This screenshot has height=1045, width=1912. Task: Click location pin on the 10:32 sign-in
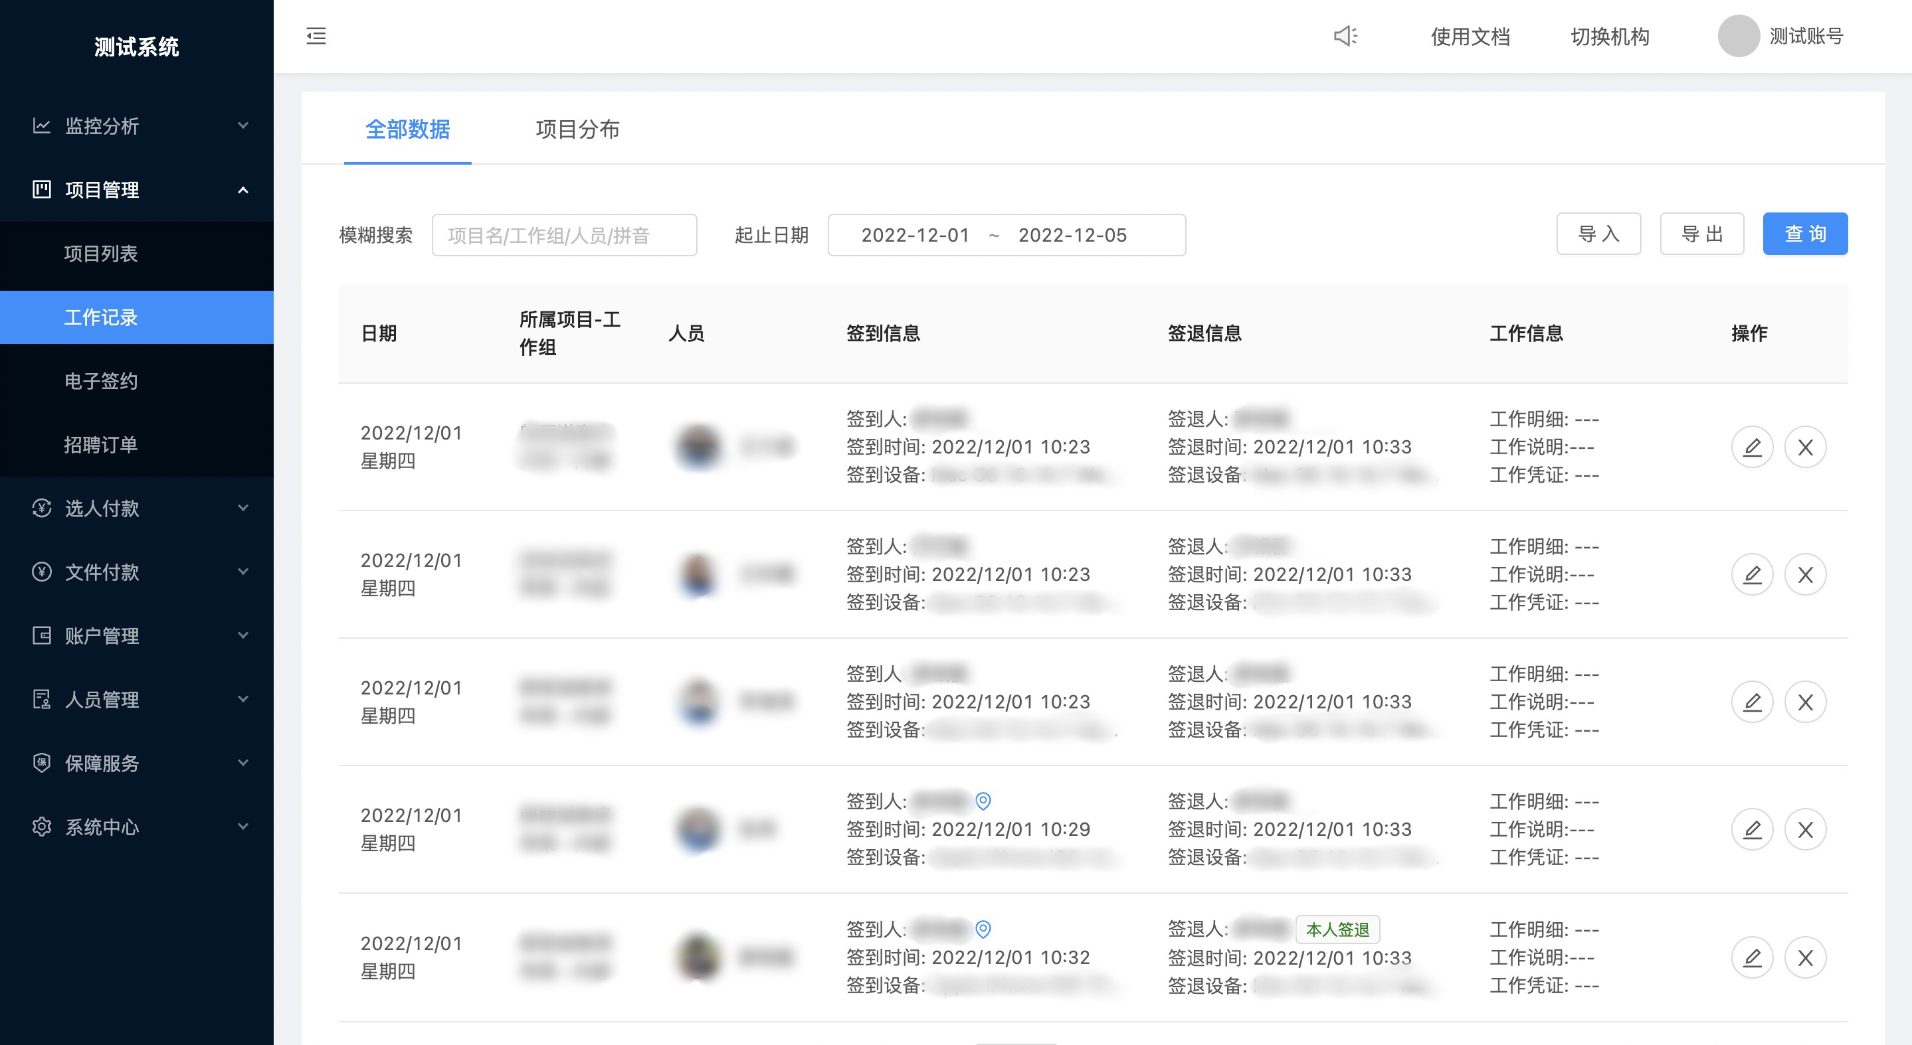pyautogui.click(x=983, y=929)
